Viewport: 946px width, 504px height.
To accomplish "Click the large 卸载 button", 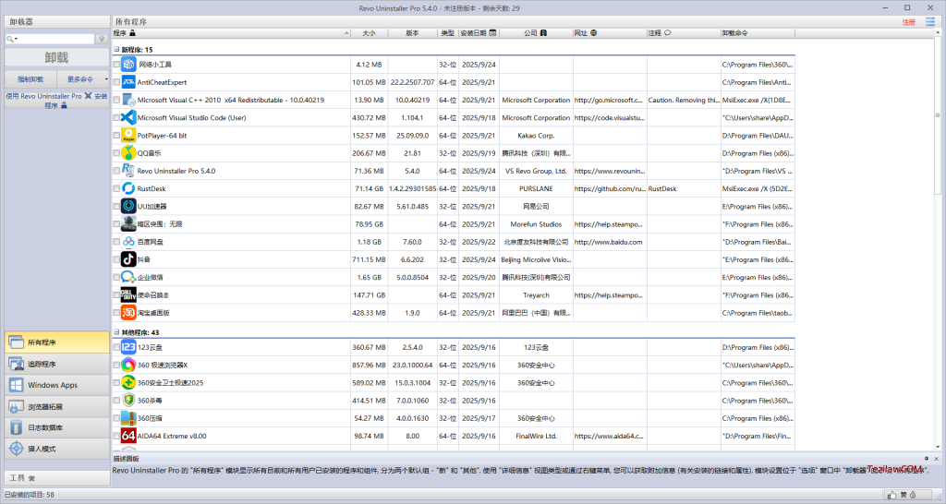I will coord(56,57).
